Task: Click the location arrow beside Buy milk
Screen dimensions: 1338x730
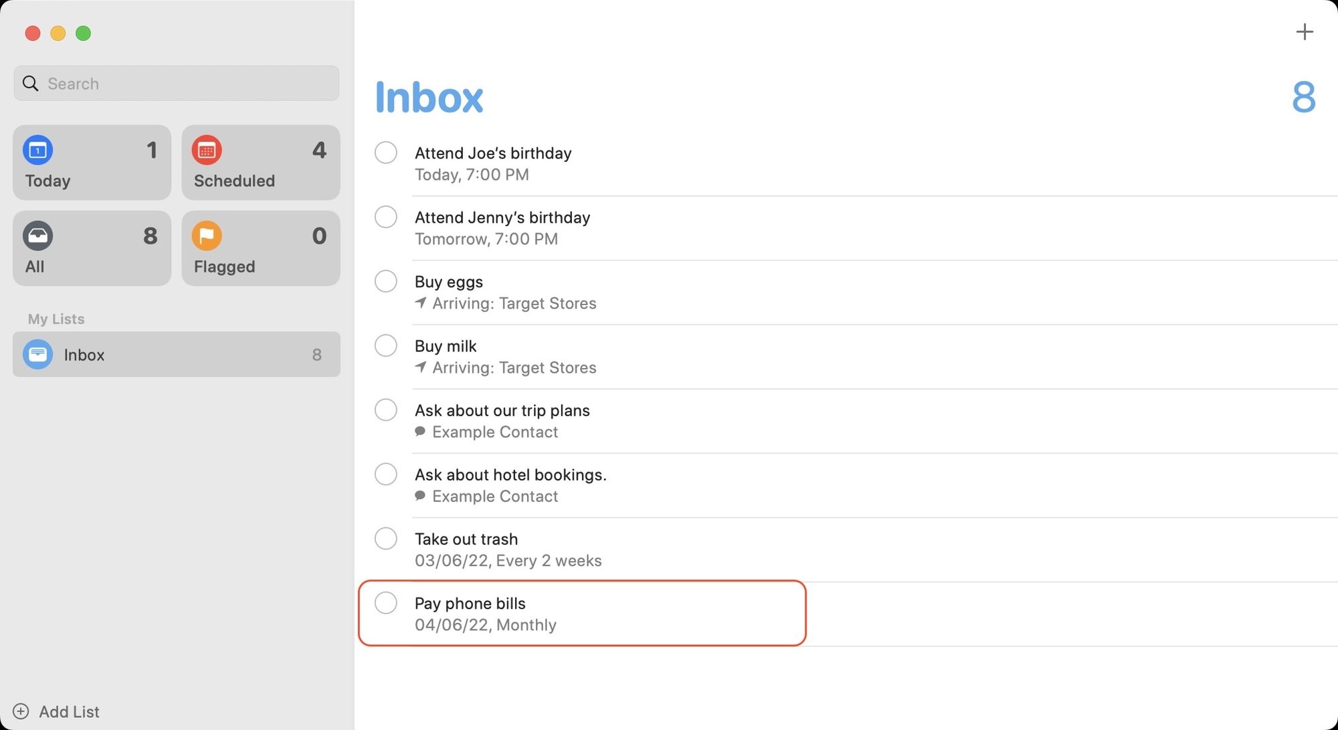Action: [x=421, y=367]
